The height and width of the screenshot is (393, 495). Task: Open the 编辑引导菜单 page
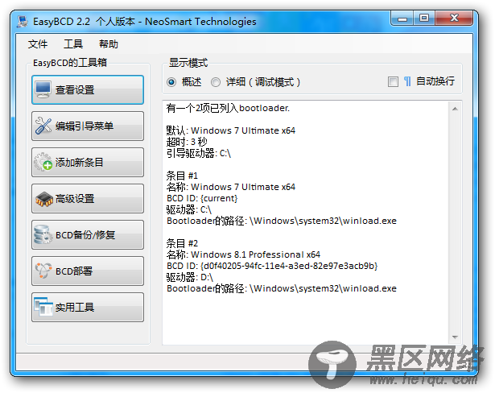(88, 126)
